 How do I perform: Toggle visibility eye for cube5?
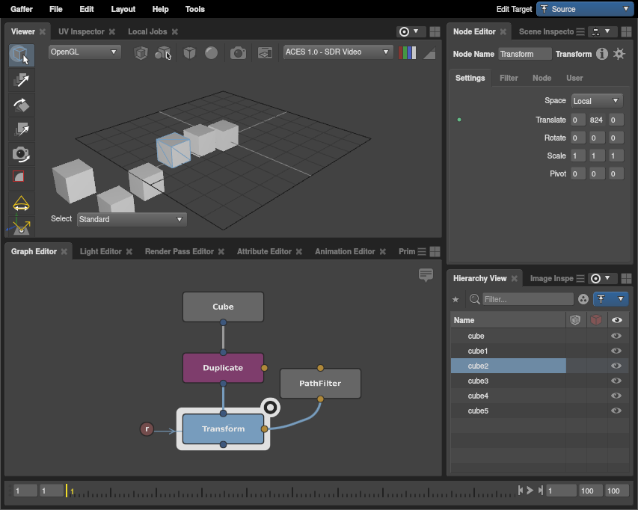pyautogui.click(x=616, y=411)
